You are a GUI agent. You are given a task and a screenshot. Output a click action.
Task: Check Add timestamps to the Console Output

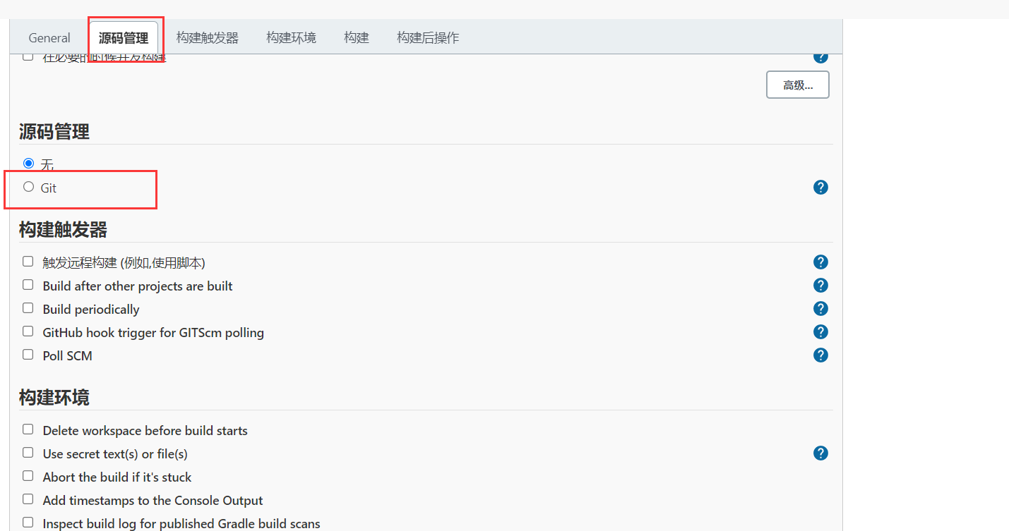28,499
